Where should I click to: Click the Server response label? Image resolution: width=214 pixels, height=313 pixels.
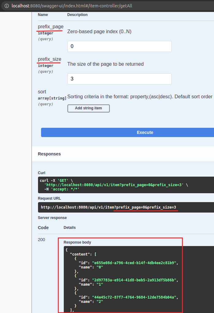(52, 218)
